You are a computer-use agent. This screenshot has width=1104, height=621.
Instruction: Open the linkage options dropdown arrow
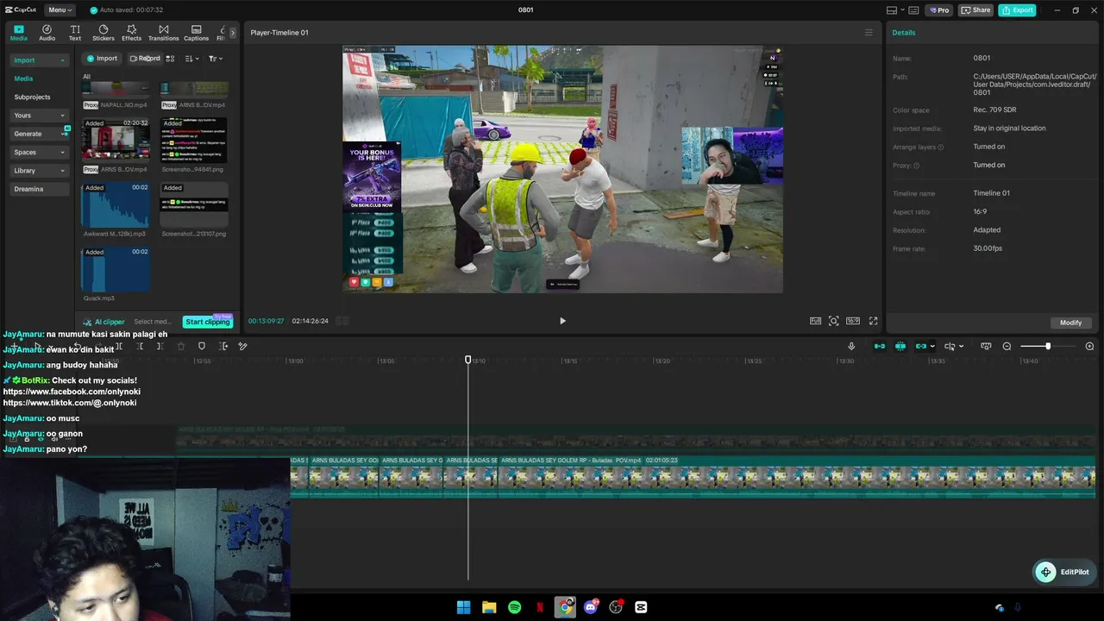click(x=931, y=347)
